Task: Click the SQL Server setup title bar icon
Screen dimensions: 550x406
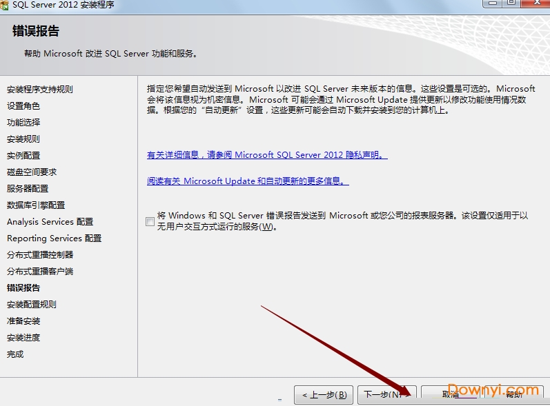Action: click(x=4, y=5)
